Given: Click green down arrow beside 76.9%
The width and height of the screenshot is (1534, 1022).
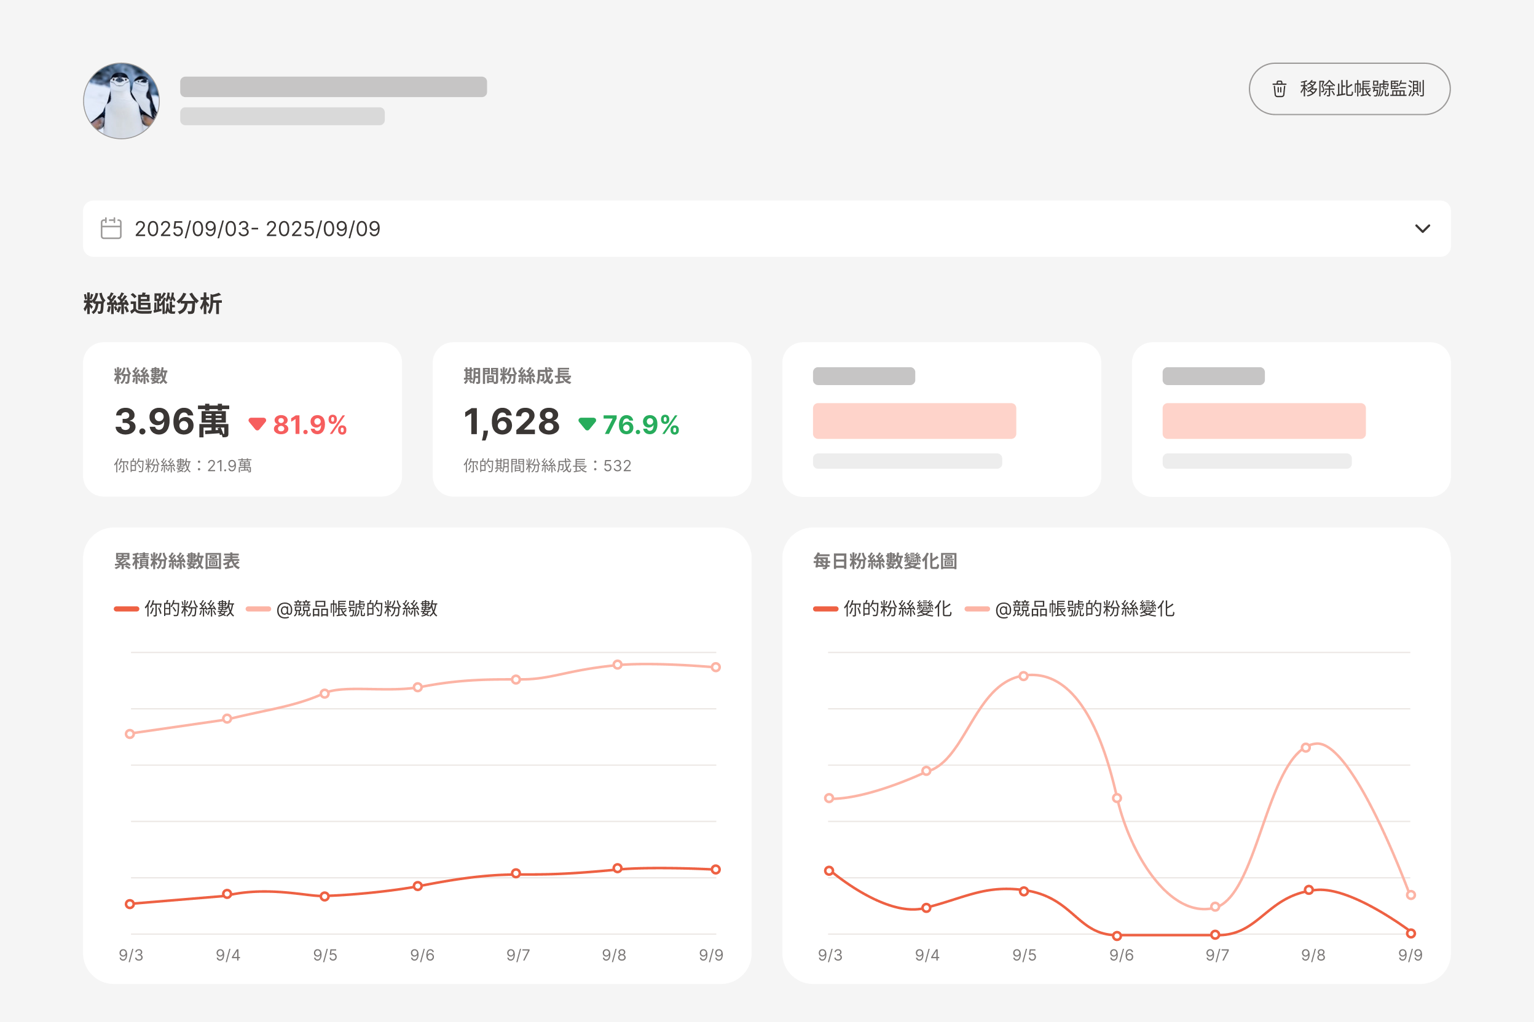Looking at the screenshot, I should (x=587, y=424).
